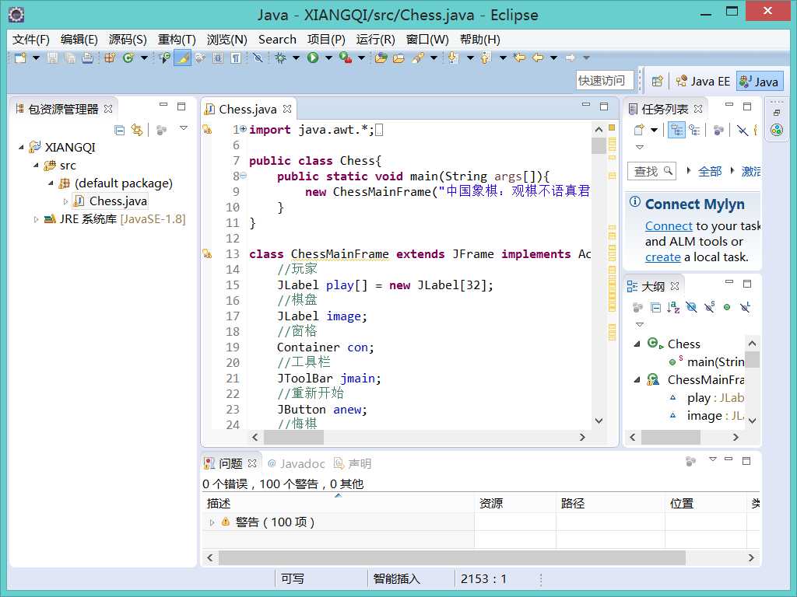Screen dimensions: 797x597
Task: Collapse All in package explorer toolbar
Action: [119, 130]
